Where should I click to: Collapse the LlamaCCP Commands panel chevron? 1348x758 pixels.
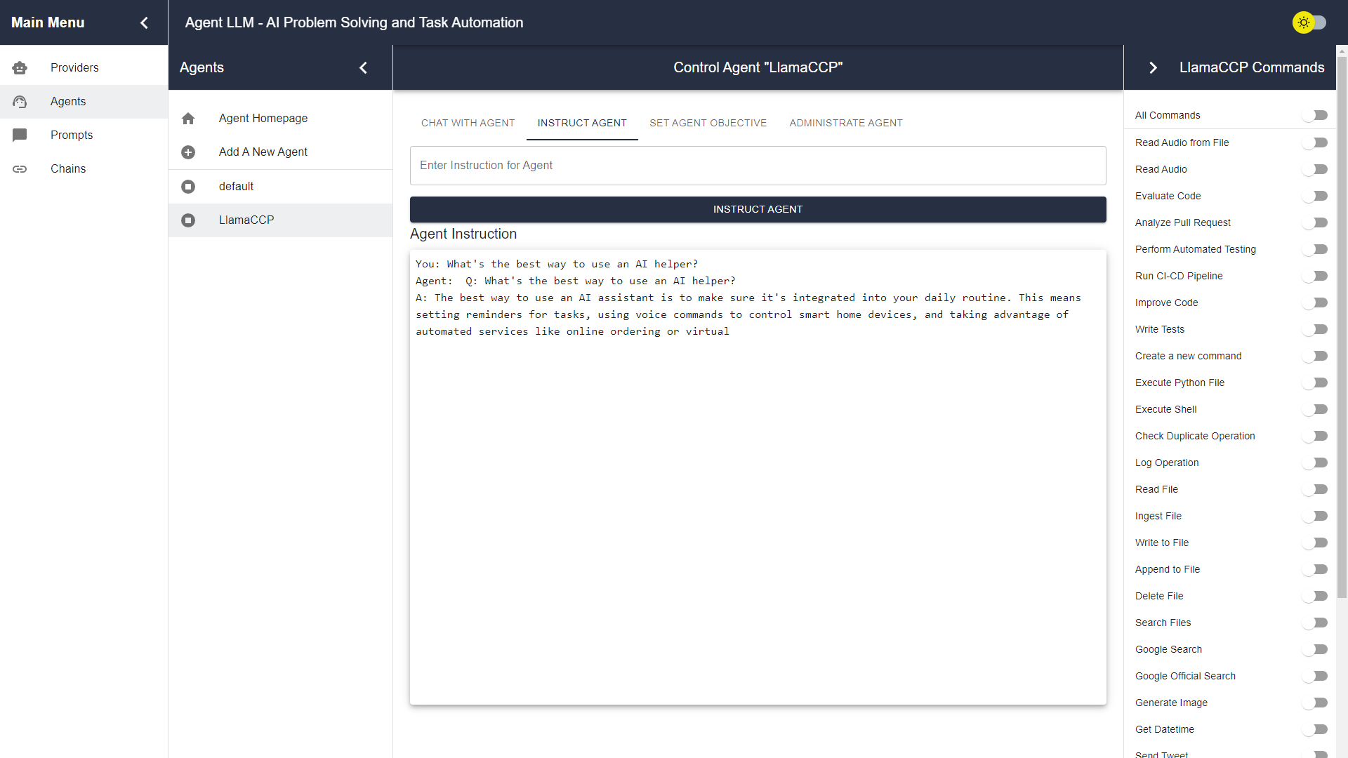point(1153,67)
